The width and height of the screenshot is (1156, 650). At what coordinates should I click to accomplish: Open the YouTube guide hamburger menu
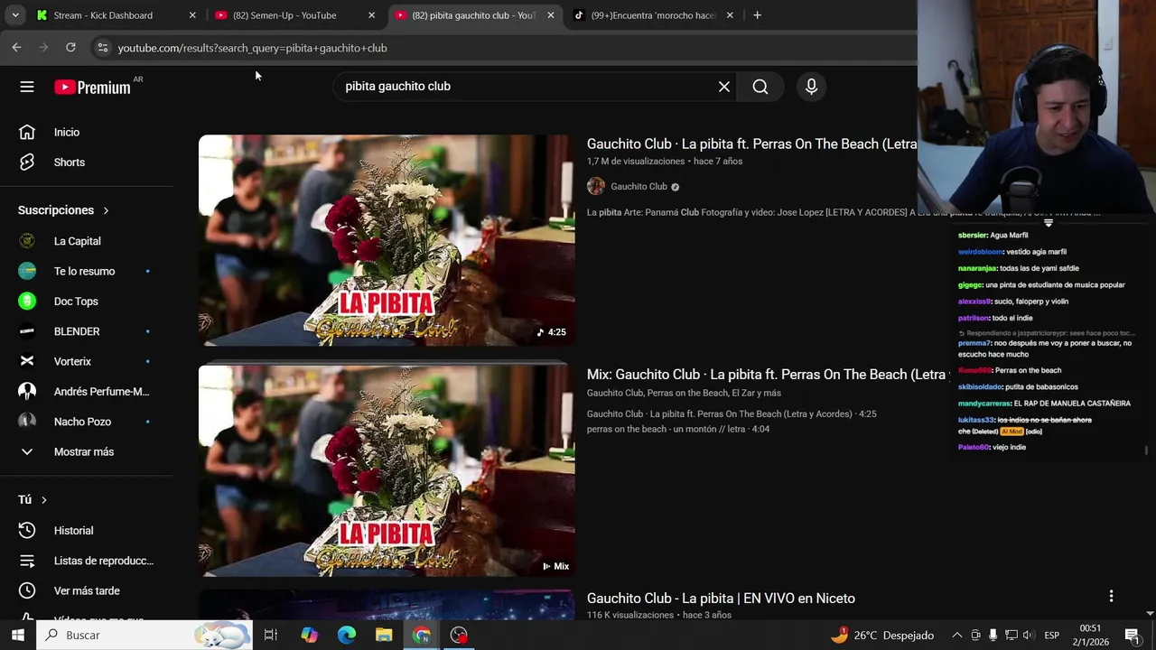tap(27, 87)
